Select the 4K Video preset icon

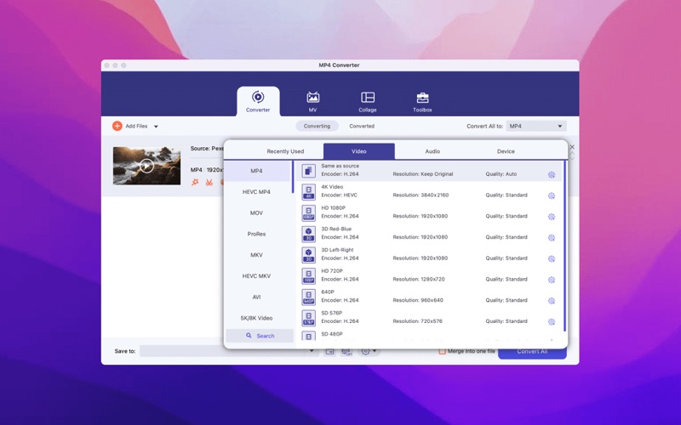308,192
